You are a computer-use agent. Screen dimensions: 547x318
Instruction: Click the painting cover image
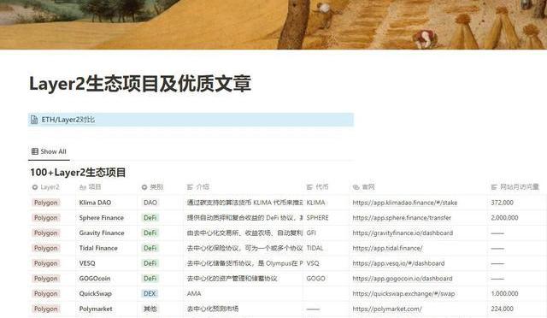click(273, 25)
